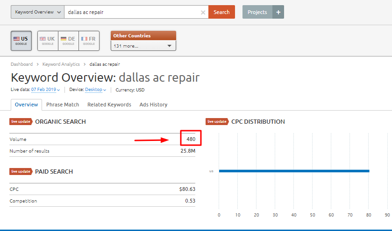Click the CPC DISTRIBUTION section heading
This screenshot has width=392, height=231.
258,122
